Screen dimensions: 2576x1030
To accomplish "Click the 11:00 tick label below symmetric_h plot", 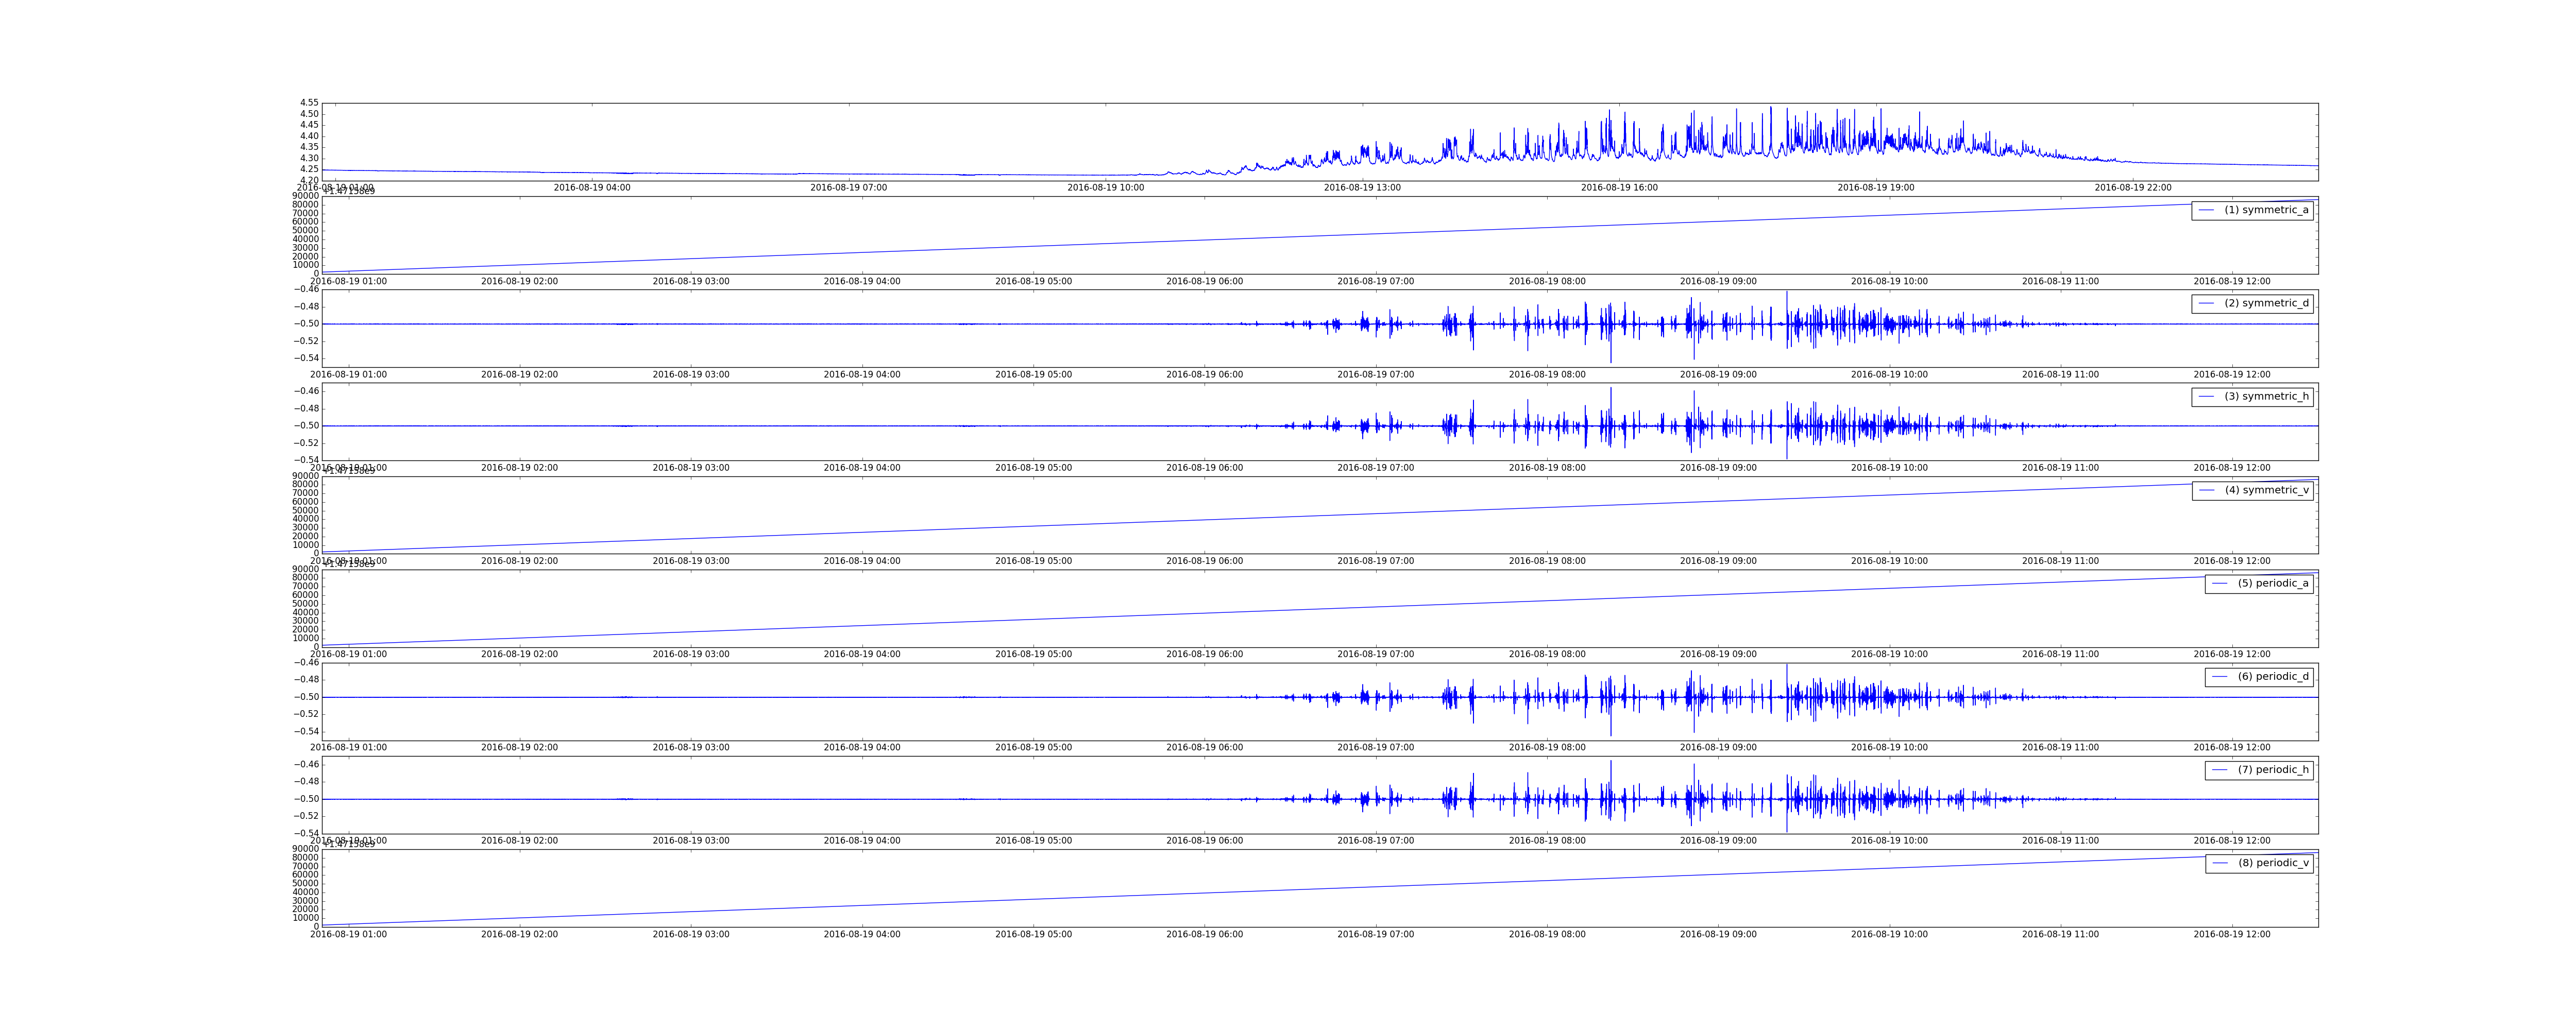I will (2060, 468).
